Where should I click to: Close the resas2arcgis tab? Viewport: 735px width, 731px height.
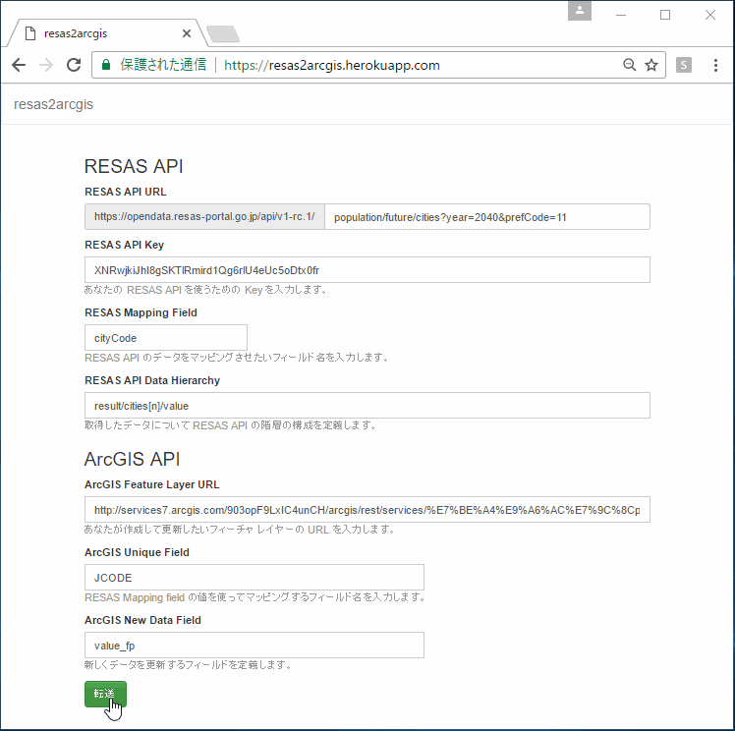(187, 33)
